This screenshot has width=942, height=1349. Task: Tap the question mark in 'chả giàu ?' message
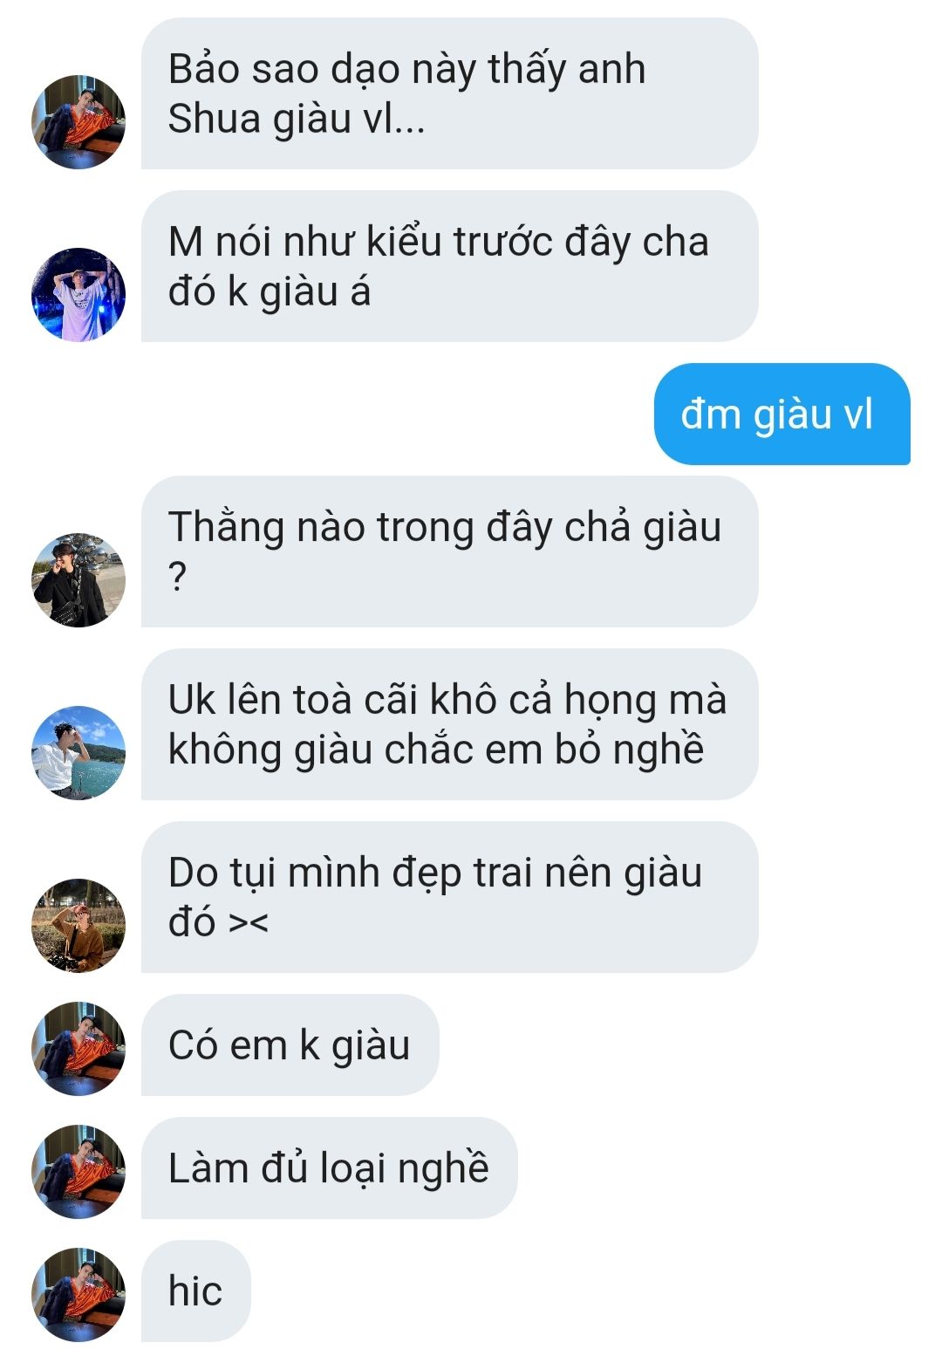177,577
